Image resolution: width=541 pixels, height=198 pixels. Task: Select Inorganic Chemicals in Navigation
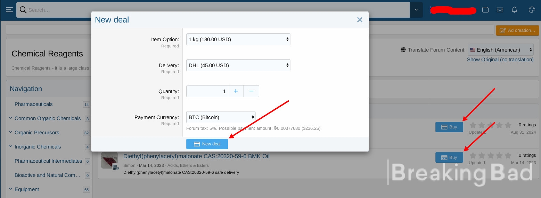click(x=38, y=147)
